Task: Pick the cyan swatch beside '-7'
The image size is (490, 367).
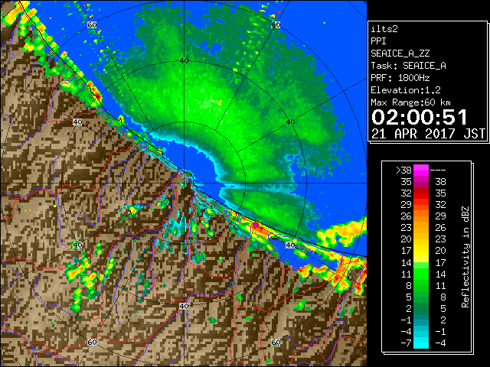Action: pyautogui.click(x=421, y=343)
